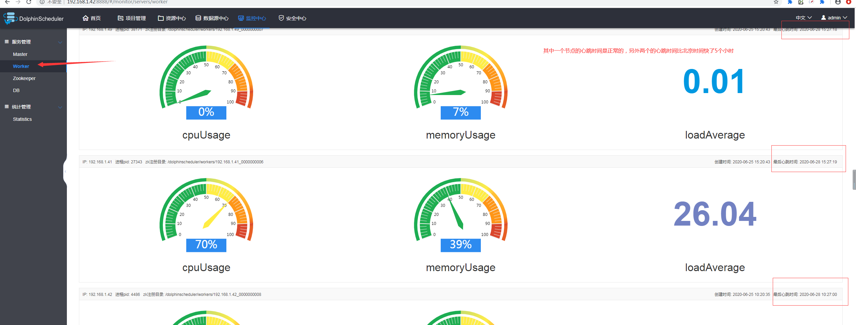This screenshot has height=325, width=856.
Task: Click the "39%" memoryUsage value
Action: (x=461, y=245)
